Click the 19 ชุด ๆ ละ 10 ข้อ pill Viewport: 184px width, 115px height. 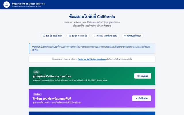click(78, 36)
